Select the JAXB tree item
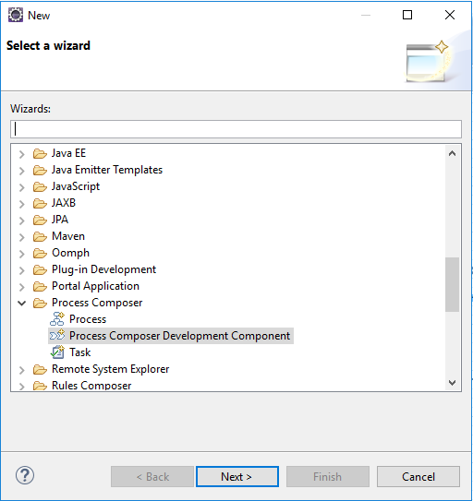Viewport: 473px width, 501px height. (64, 203)
